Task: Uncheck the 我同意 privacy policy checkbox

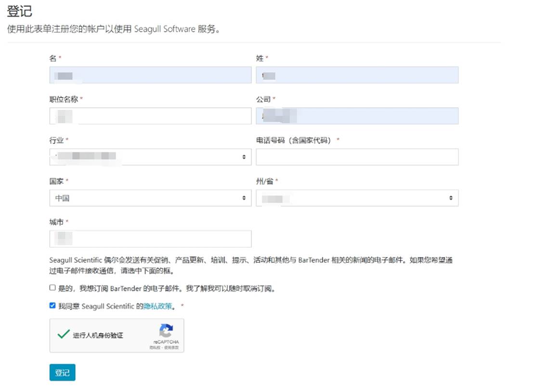Action: (52, 306)
